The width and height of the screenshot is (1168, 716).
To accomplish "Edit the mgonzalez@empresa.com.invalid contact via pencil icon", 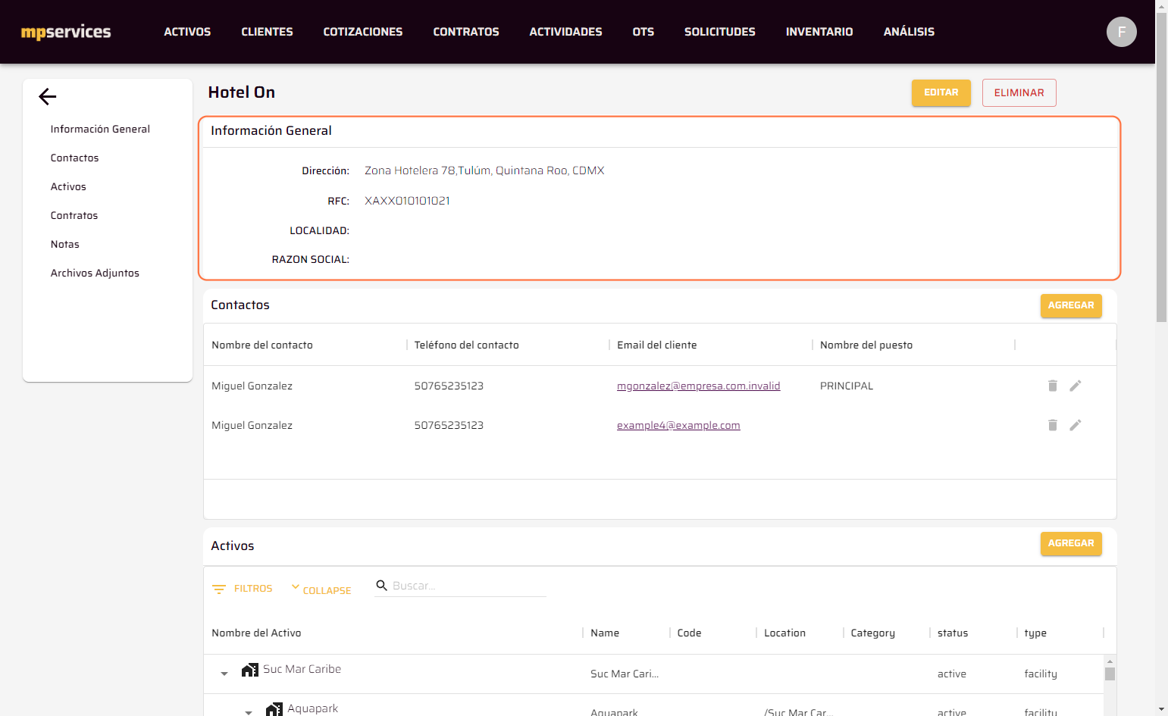I will (1075, 386).
